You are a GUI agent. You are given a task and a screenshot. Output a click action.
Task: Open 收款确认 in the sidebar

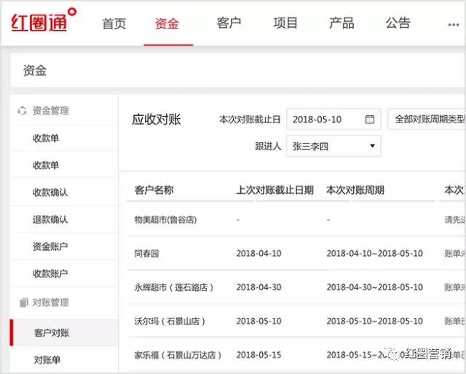[50, 192]
